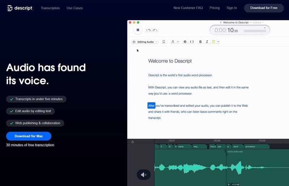Click the parentheses ignore icon
This screenshot has height=186, width=289.
pyautogui.click(x=192, y=42)
